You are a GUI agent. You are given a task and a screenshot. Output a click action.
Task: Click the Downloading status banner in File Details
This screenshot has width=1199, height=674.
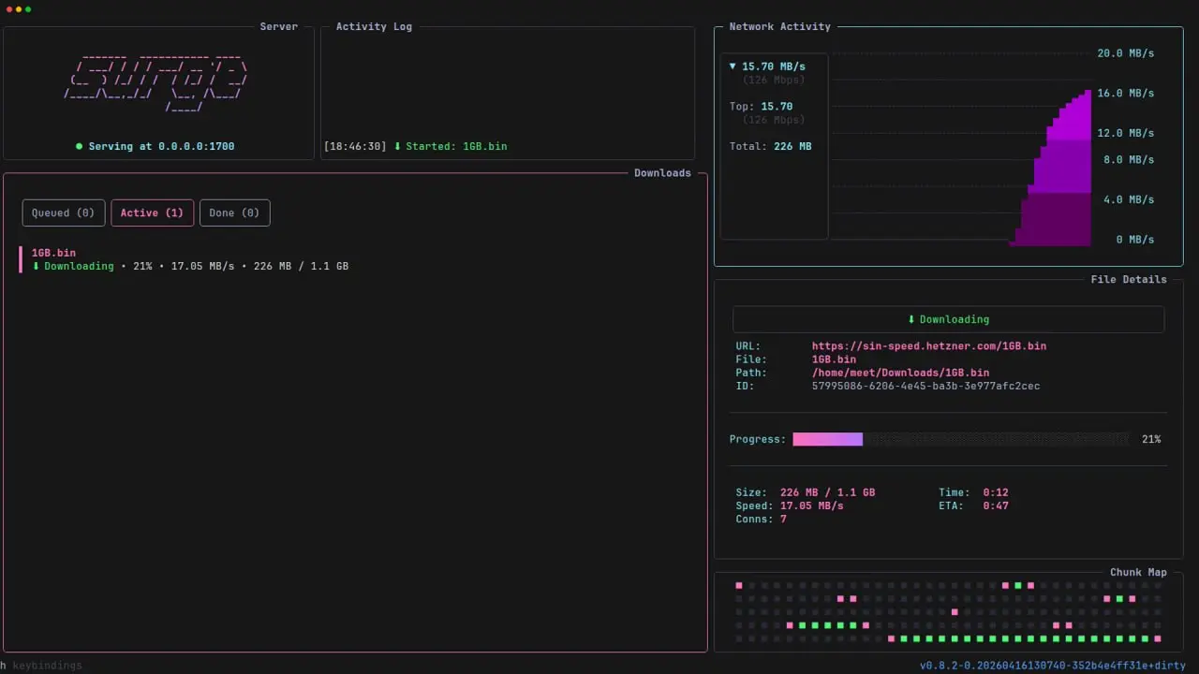(x=948, y=319)
